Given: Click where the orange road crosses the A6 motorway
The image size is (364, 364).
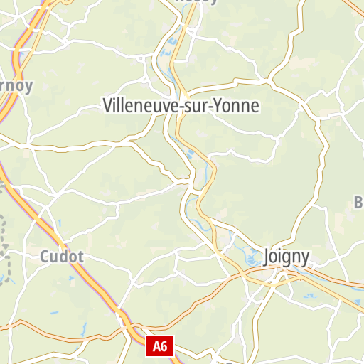Looking at the screenshot, I should click(129, 326).
